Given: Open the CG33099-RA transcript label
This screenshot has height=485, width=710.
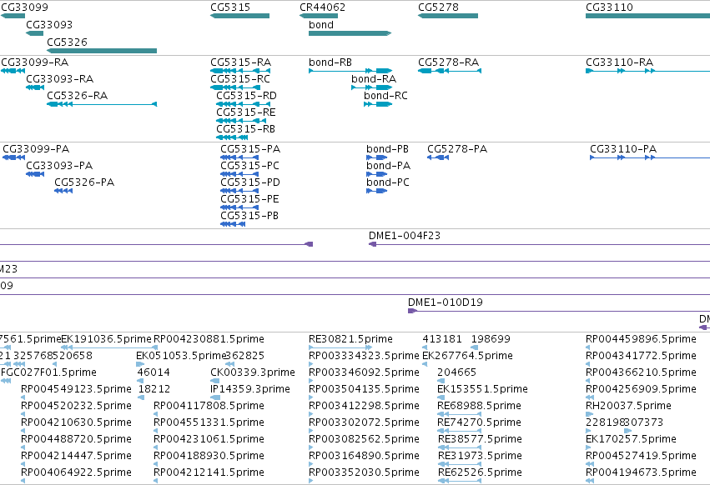Looking at the screenshot, I should 35,62.
